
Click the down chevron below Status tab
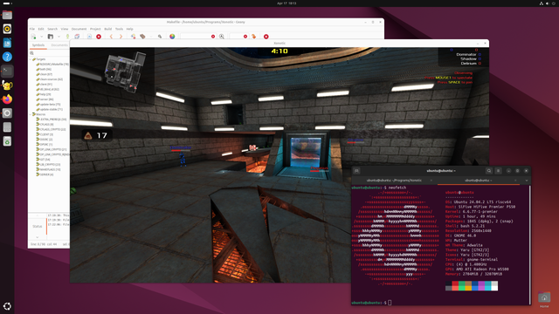click(37, 237)
